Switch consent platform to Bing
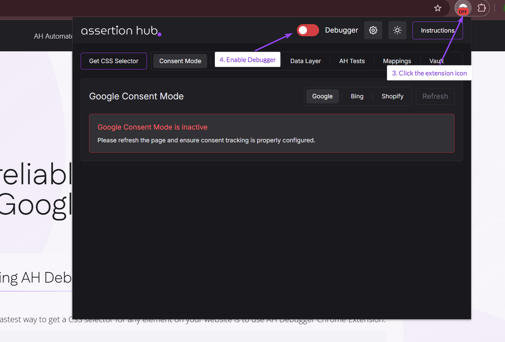Viewport: 505px width, 342px height. (357, 96)
